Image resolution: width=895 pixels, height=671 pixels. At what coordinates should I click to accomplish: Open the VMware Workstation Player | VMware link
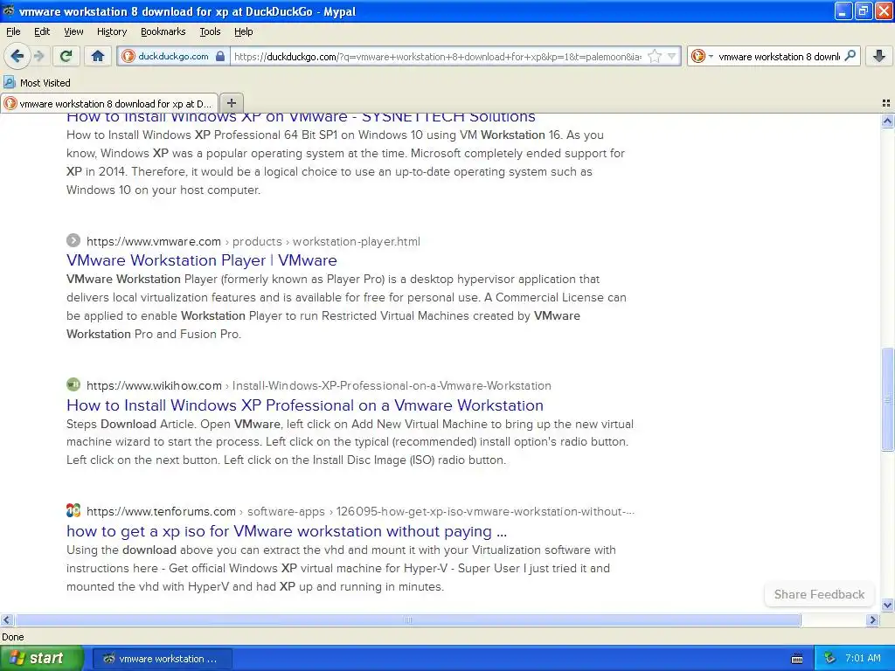click(202, 260)
